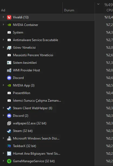
Task: Expand the GameManagerService (32 bit) group
Action: point(4,161)
